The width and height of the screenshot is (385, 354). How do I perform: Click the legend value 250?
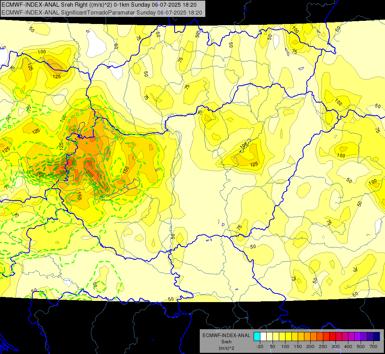pos(323,347)
